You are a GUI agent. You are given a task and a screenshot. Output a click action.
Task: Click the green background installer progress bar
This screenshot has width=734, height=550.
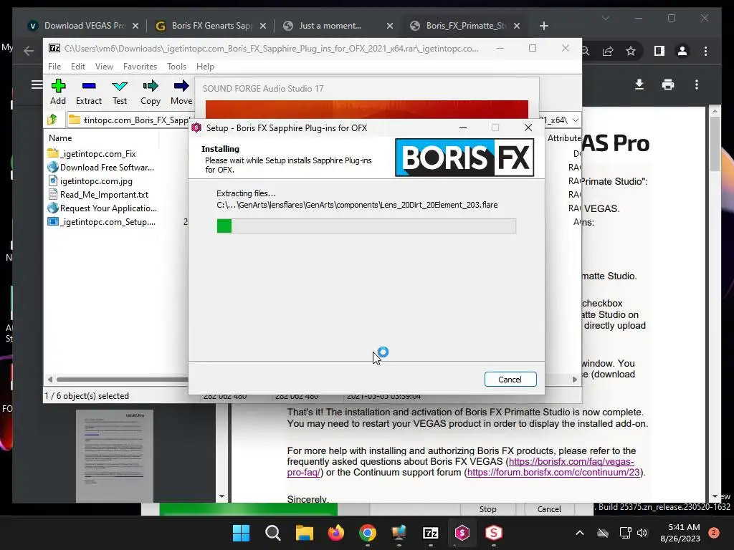click(248, 509)
